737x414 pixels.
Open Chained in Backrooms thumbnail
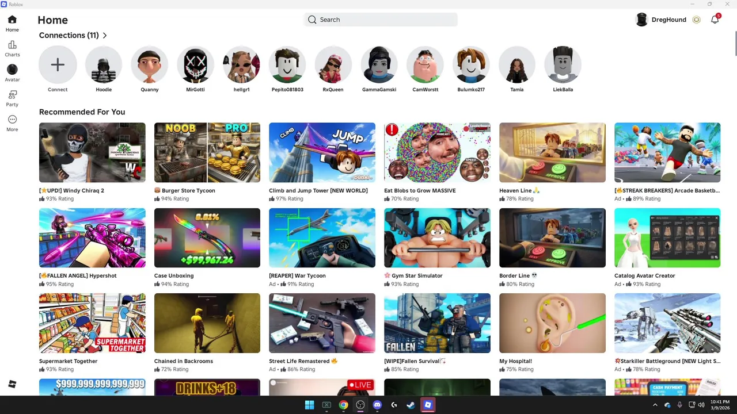tap(207, 323)
